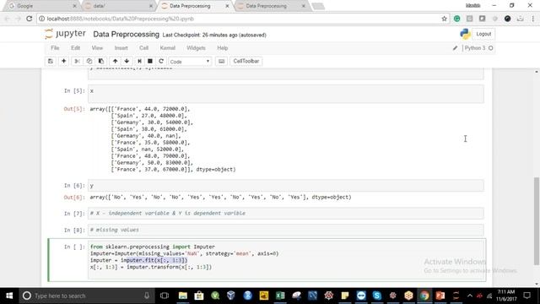Viewport: 540px width, 304px height.
Task: Click the 'from sklearn.preprocessing import Imputer' line
Action: (x=153, y=247)
